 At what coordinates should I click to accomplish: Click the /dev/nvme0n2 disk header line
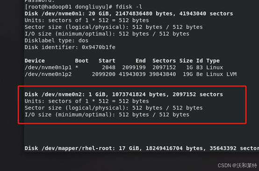pos(123,94)
